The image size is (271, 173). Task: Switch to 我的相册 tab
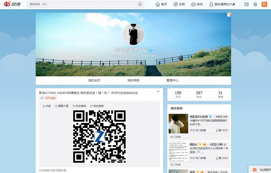[x=133, y=80]
